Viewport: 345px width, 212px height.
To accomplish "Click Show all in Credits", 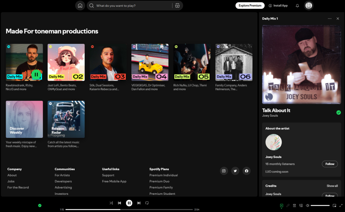I will click(x=332, y=186).
